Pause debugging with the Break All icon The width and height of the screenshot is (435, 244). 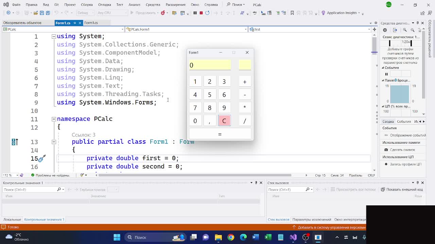pos(195,13)
